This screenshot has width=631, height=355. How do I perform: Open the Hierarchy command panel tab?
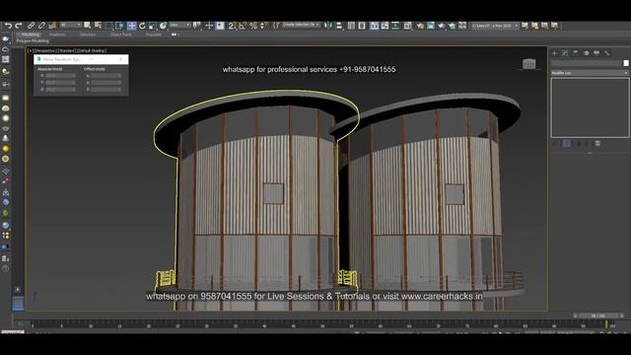[x=576, y=53]
